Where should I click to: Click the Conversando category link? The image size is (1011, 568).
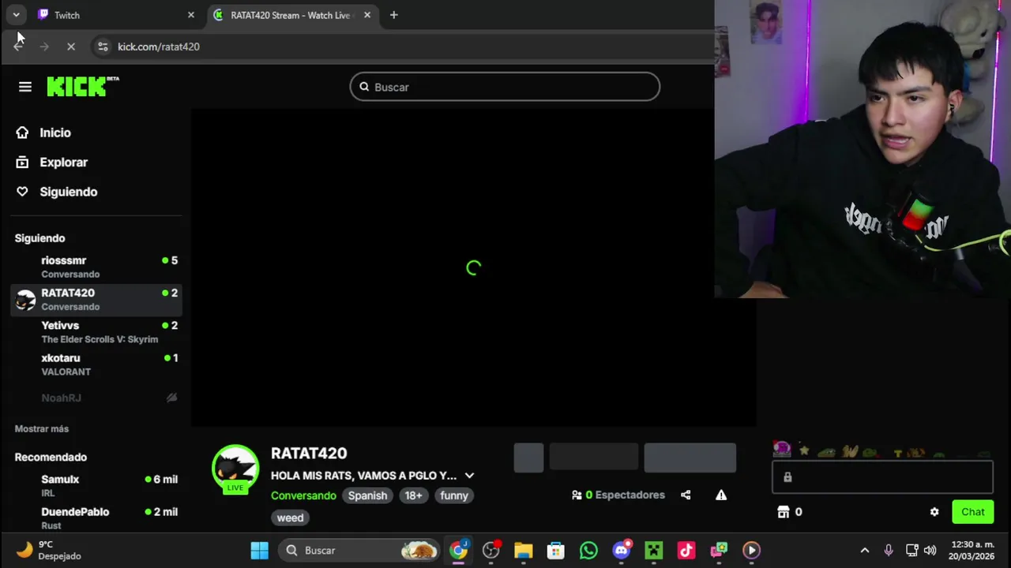303,495
